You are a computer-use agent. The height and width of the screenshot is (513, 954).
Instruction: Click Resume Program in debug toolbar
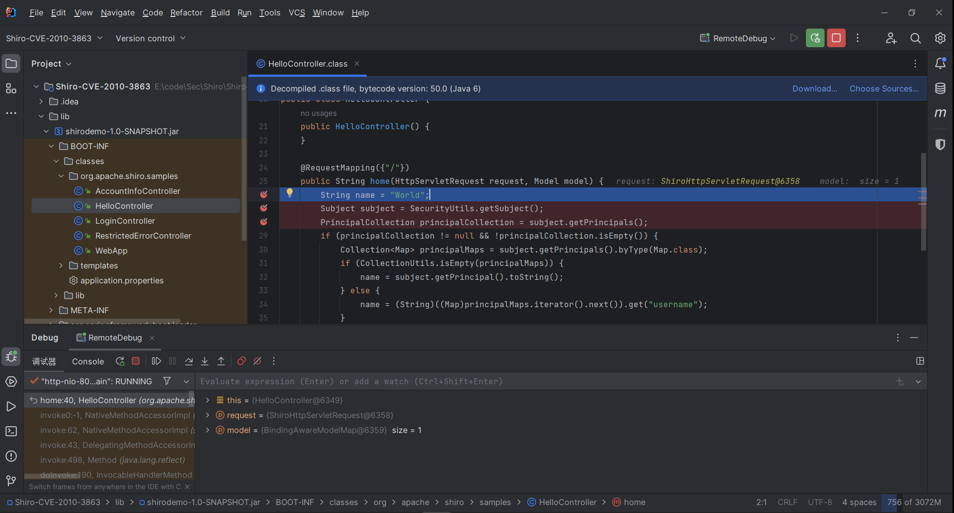pos(156,361)
